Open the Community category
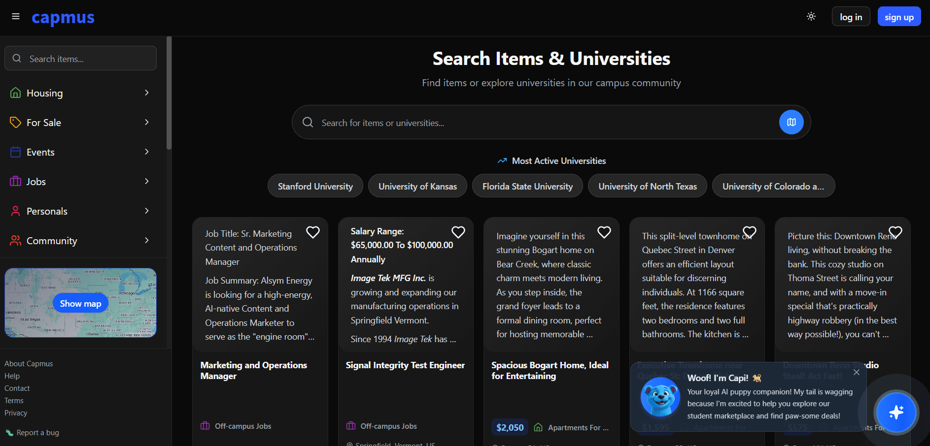Screen dimensions: 930x446 [80, 240]
